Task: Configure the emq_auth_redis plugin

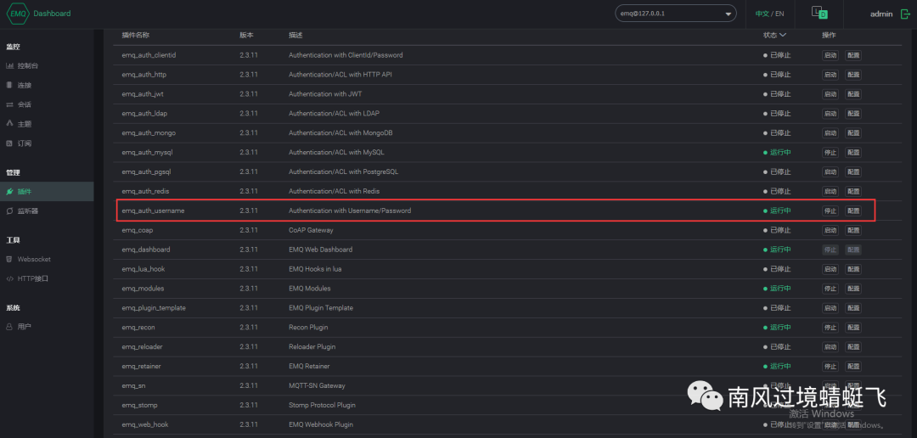Action: [x=853, y=191]
